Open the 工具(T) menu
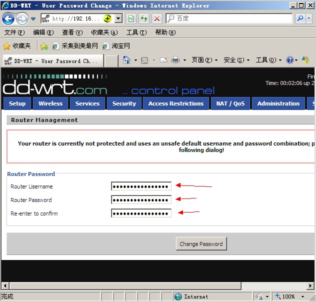Image resolution: width=316 pixels, height=302 pixels. coord(136,32)
